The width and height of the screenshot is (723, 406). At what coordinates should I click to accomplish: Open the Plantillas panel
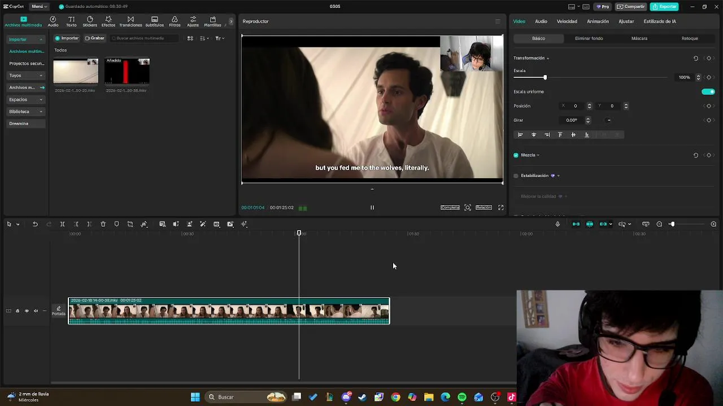[212, 21]
